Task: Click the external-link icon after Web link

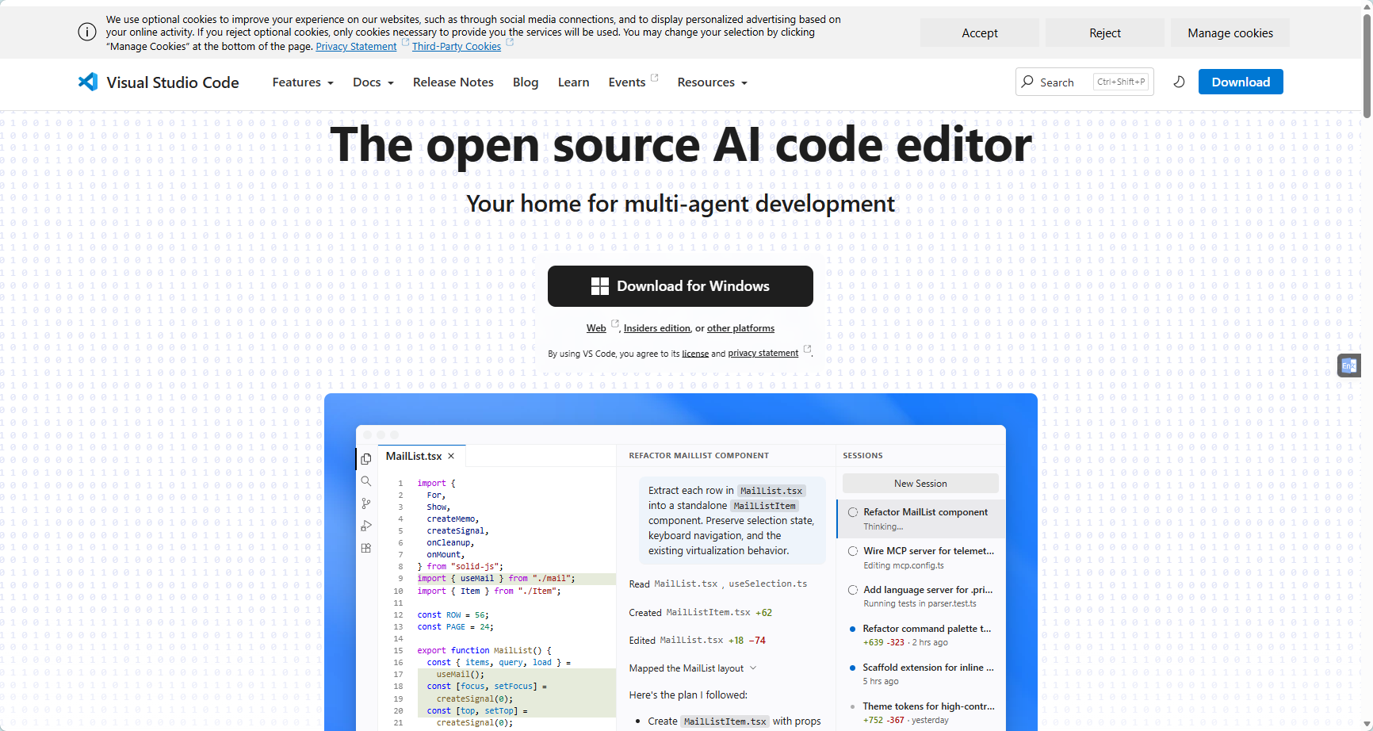Action: click(x=614, y=323)
